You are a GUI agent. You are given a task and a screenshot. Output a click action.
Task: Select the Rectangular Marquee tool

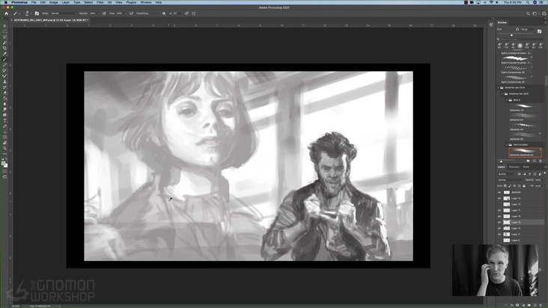coord(4,31)
